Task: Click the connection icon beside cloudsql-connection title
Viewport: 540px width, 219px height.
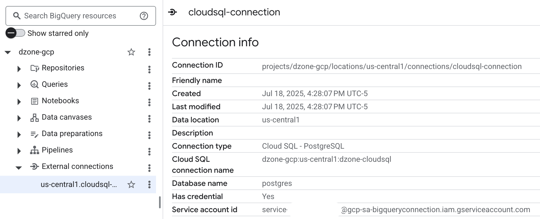Action: [172, 12]
